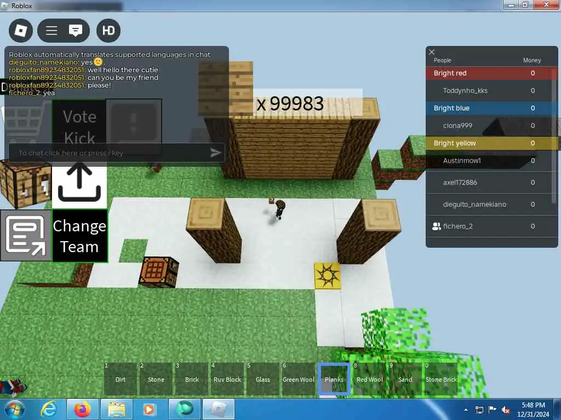This screenshot has width=561, height=420.
Task: Click the leaderboard scrollbar
Action: pos(554,136)
